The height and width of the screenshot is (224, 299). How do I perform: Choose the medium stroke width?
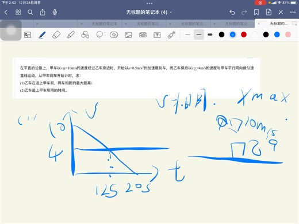click(x=199, y=34)
